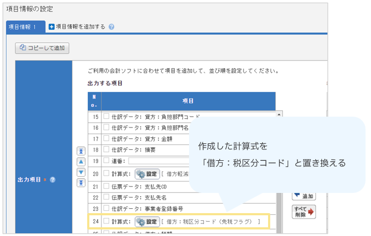Click the すべて削除 button
The image size is (371, 236).
[x=303, y=211]
